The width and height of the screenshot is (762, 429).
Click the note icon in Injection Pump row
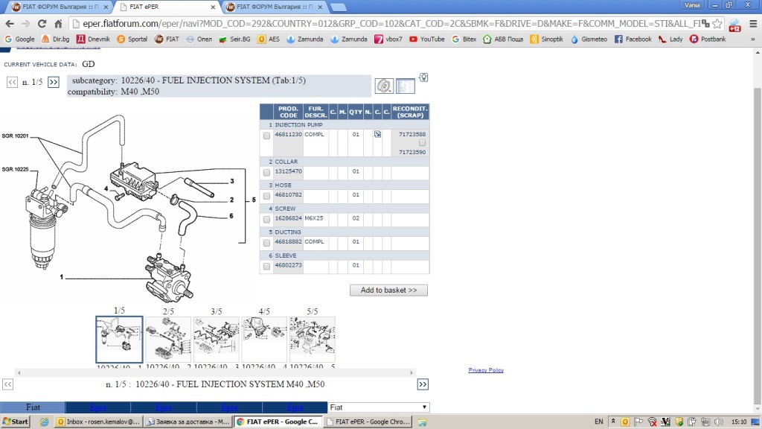coord(377,135)
